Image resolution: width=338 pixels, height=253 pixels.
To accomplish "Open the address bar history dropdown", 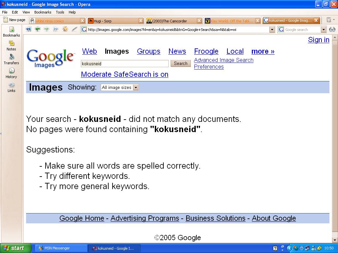I will click(x=272, y=29).
